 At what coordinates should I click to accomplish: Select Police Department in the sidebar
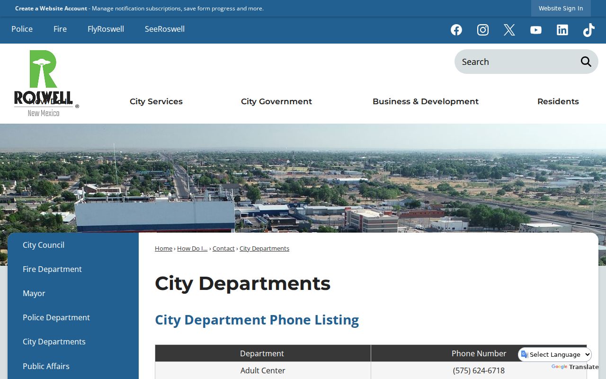click(x=56, y=317)
